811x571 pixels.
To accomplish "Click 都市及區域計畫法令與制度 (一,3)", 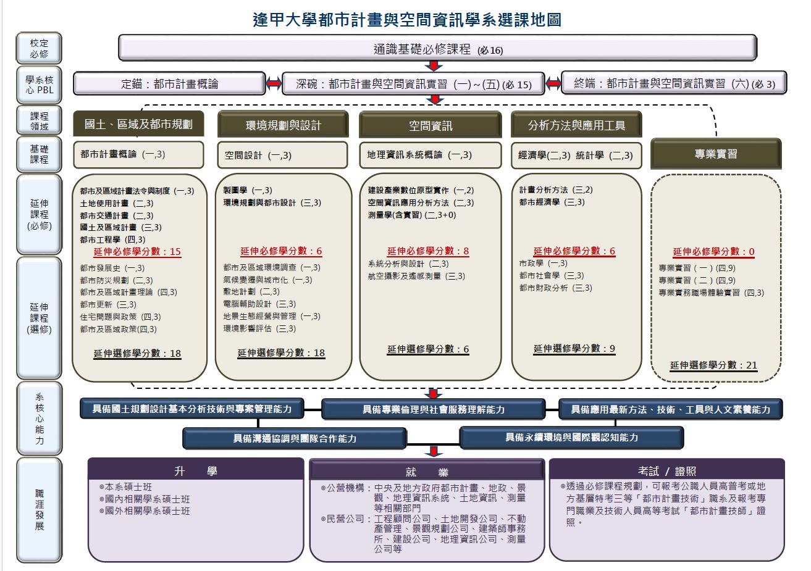I will click(x=137, y=191).
